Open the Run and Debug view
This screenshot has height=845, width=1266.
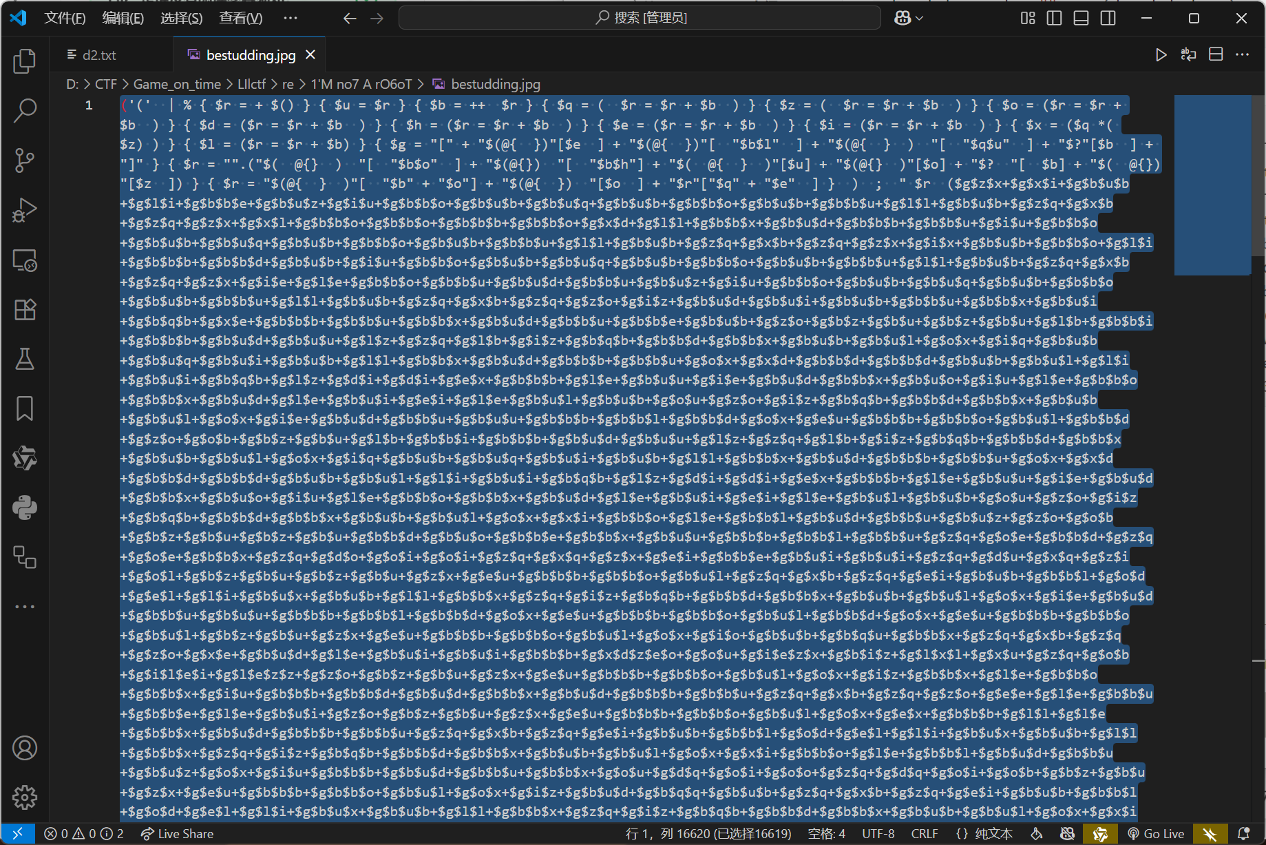25,210
